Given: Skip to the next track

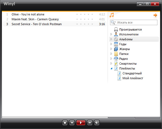Looking at the screenshot, I should (90, 123).
